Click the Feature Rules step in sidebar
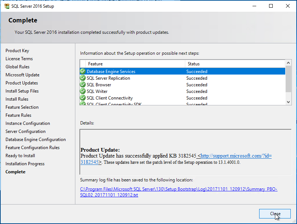The height and width of the screenshot is (224, 297). [18, 115]
